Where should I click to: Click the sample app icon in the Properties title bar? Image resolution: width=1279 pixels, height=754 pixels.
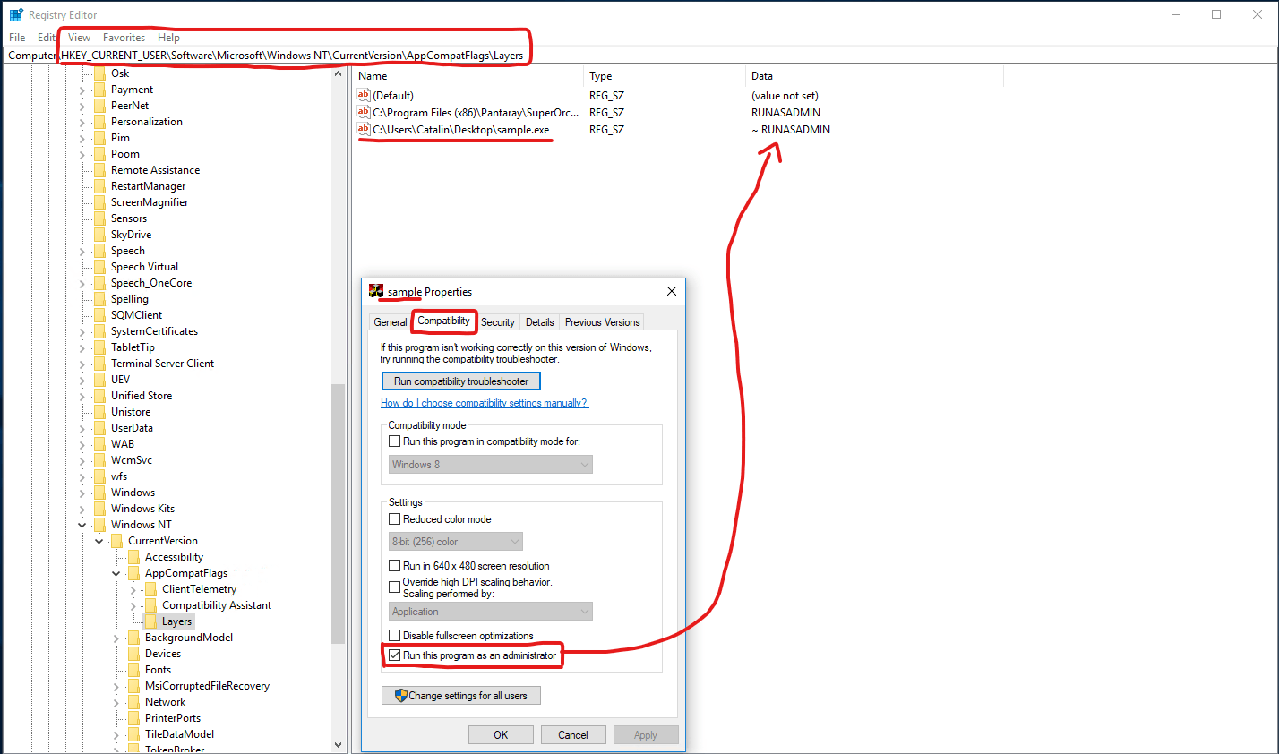[375, 291]
